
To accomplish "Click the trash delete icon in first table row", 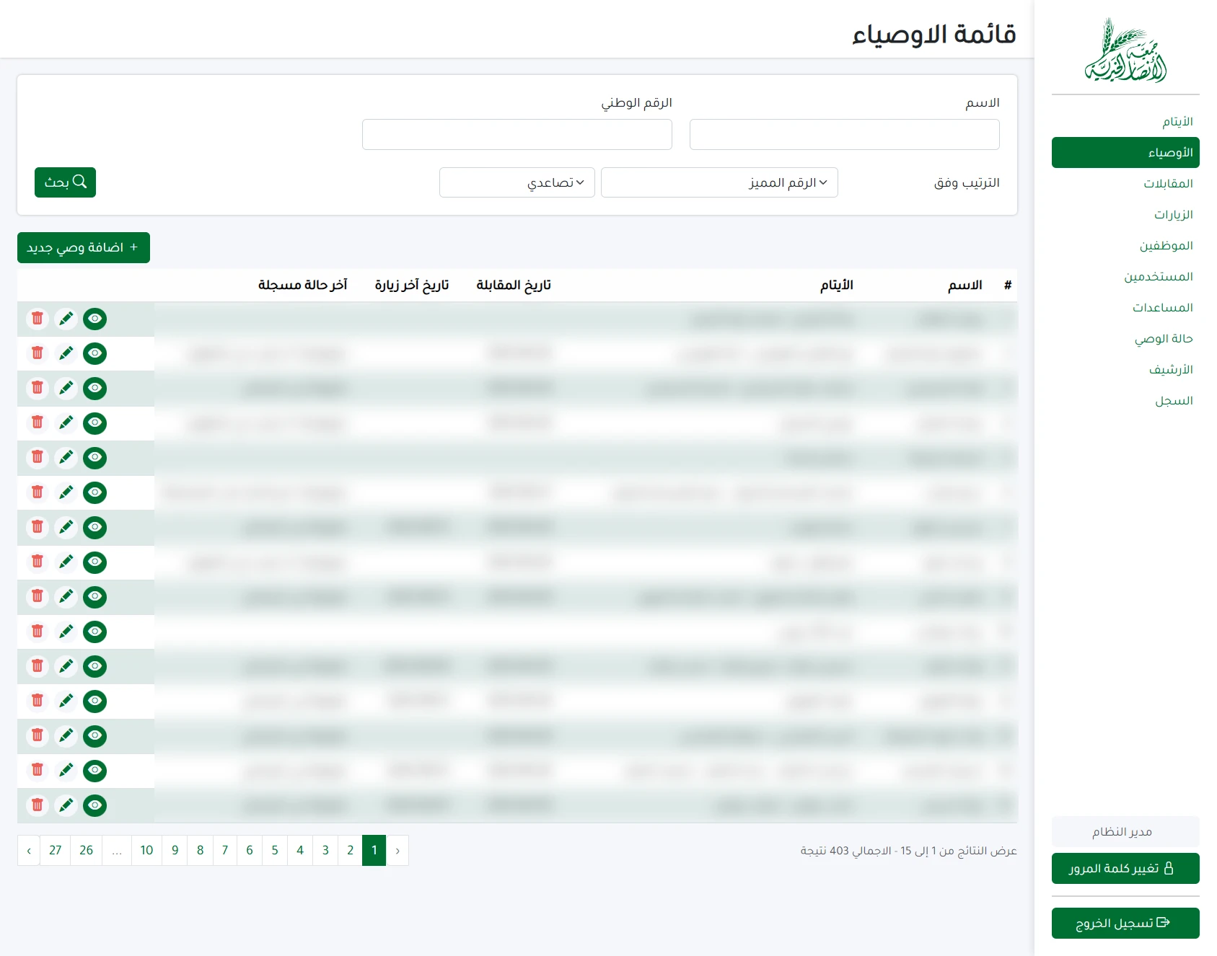I will 38,319.
